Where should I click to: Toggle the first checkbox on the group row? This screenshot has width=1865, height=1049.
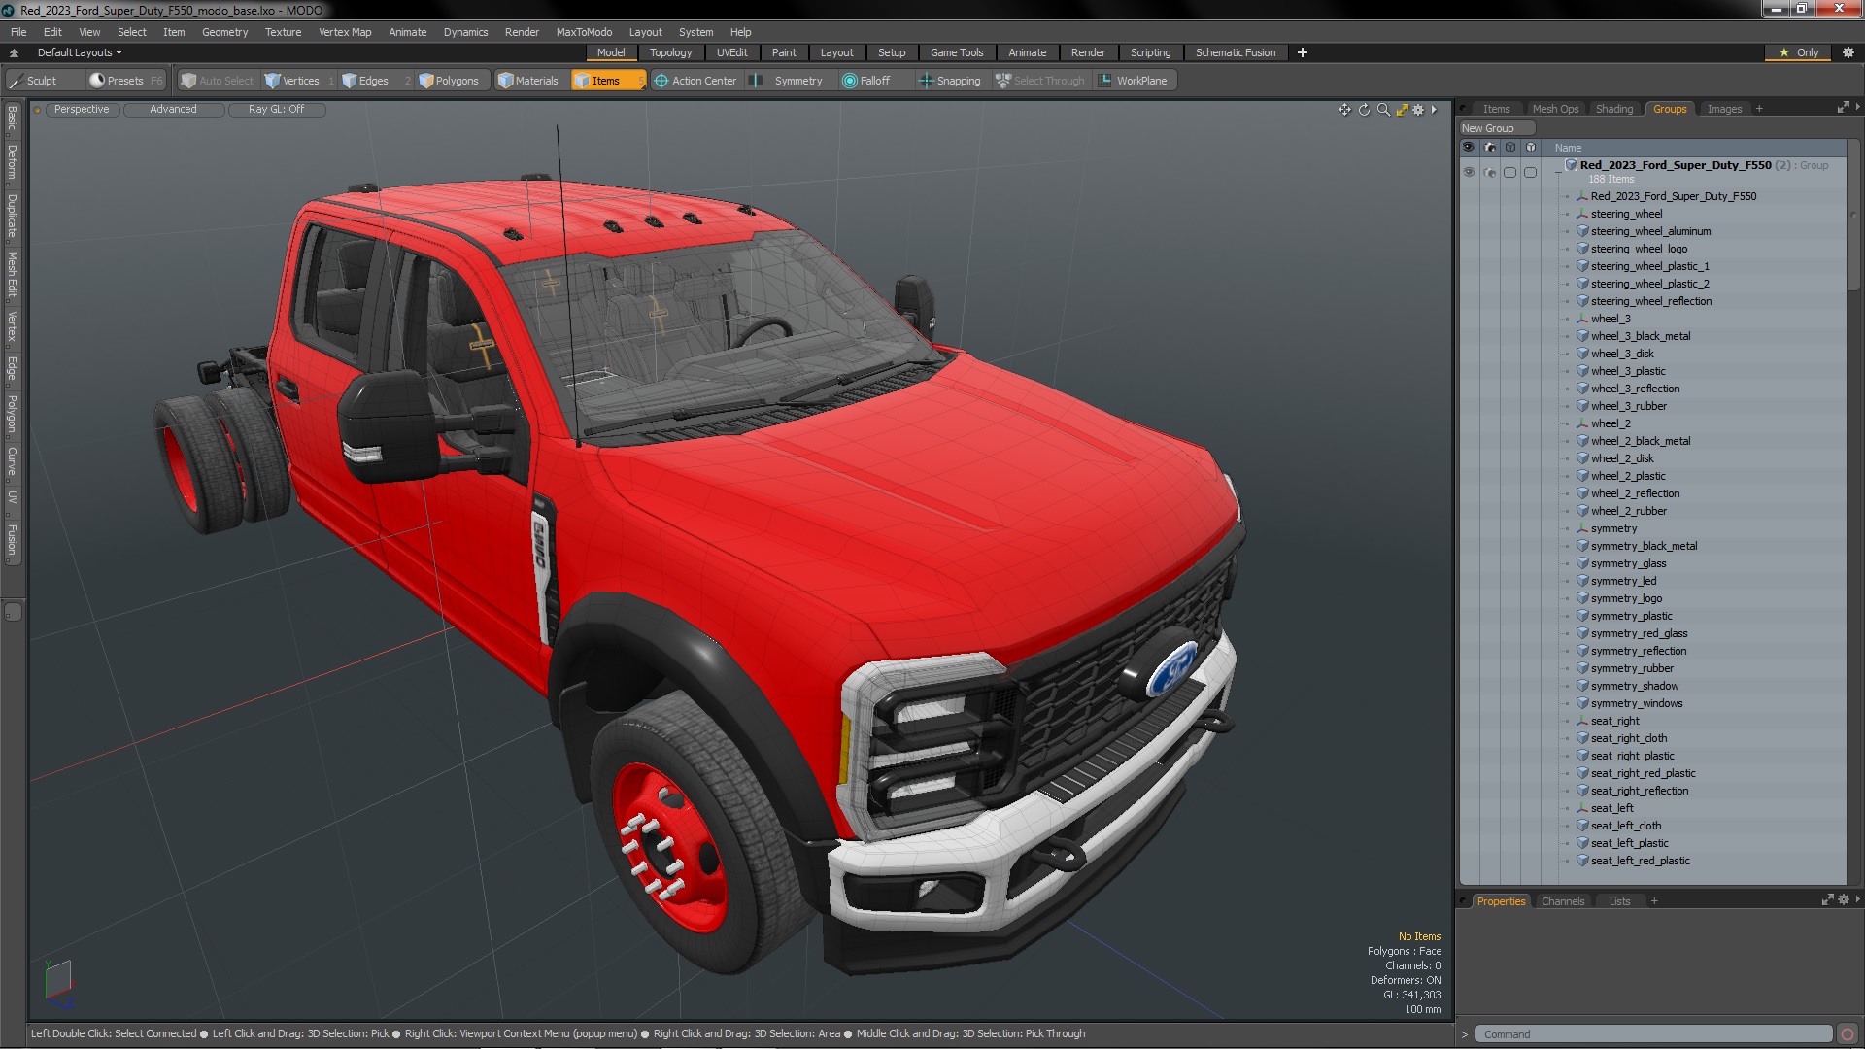click(1509, 172)
